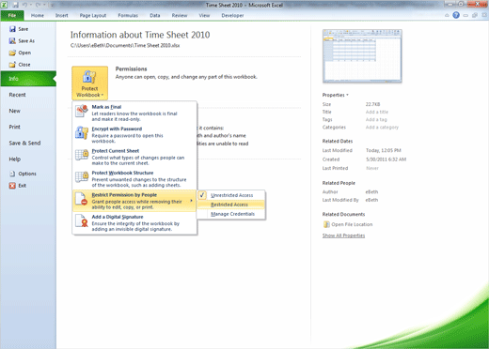Choose Add a Digital Signature entry
489x349 pixels.
click(x=134, y=222)
